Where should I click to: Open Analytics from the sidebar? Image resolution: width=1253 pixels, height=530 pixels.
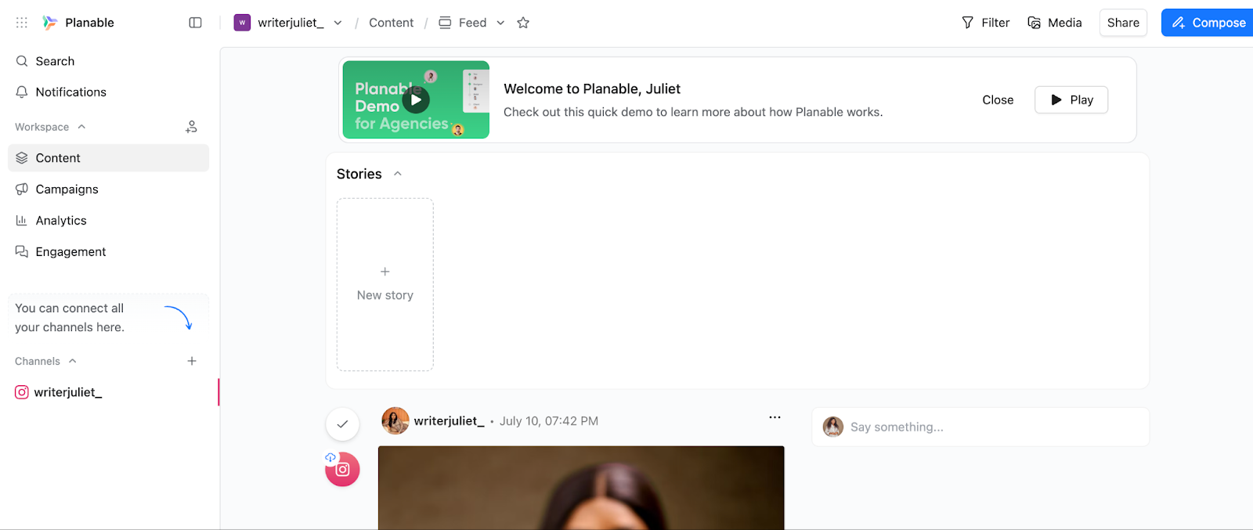(61, 221)
